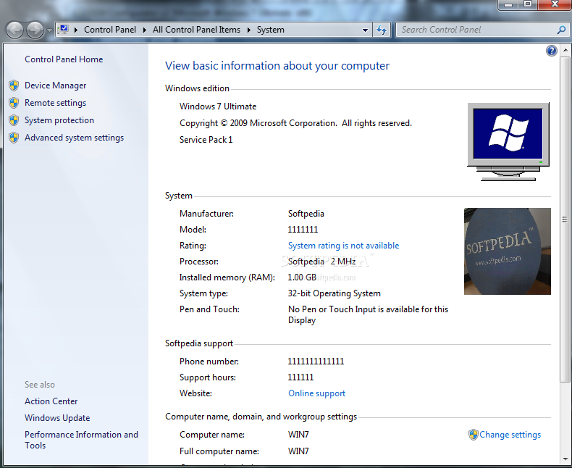Click the scrollbar up arrow

(x=565, y=50)
